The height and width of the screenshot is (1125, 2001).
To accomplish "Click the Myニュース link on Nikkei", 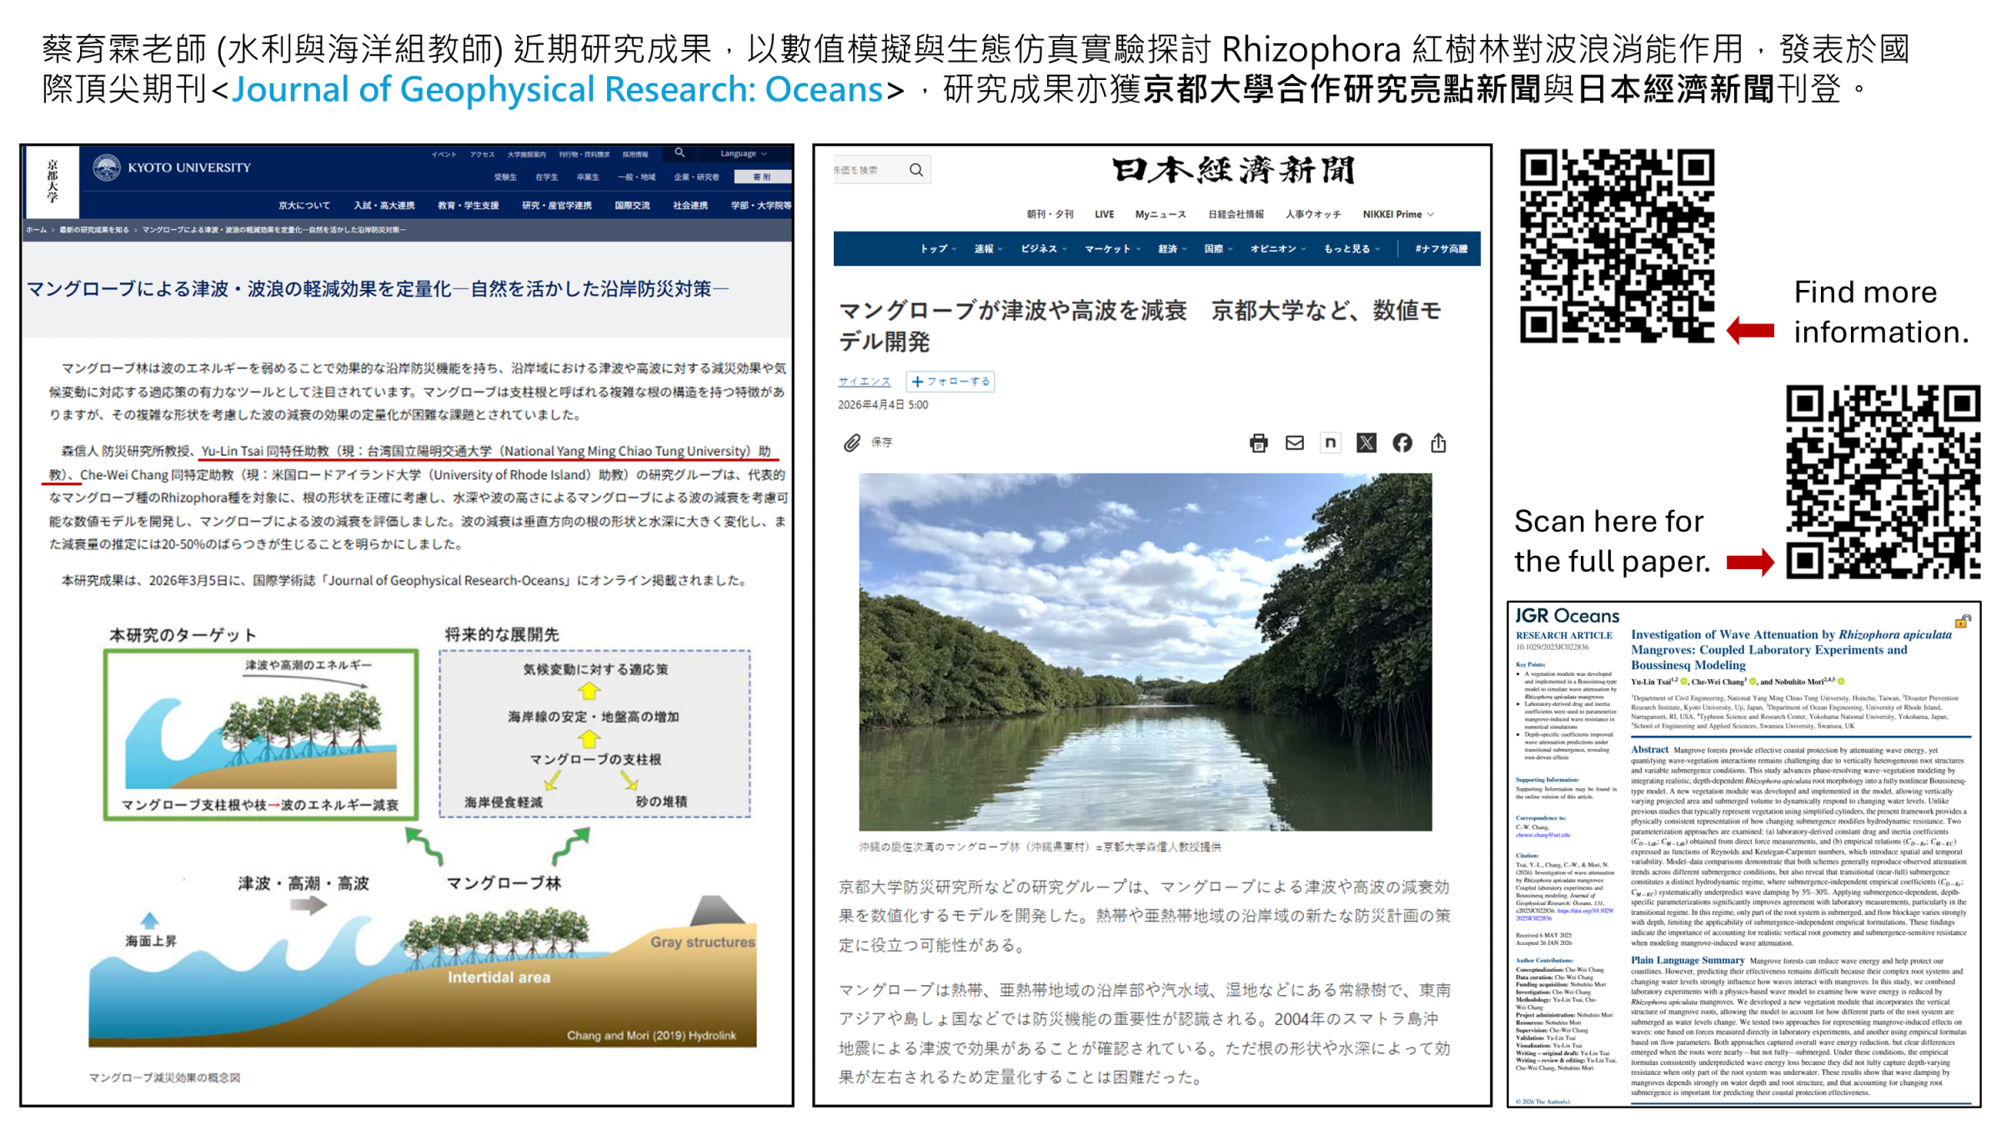I will pyautogui.click(x=1161, y=214).
